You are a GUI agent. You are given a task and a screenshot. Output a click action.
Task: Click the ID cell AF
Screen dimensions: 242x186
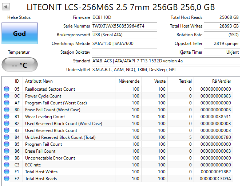coord(17,103)
